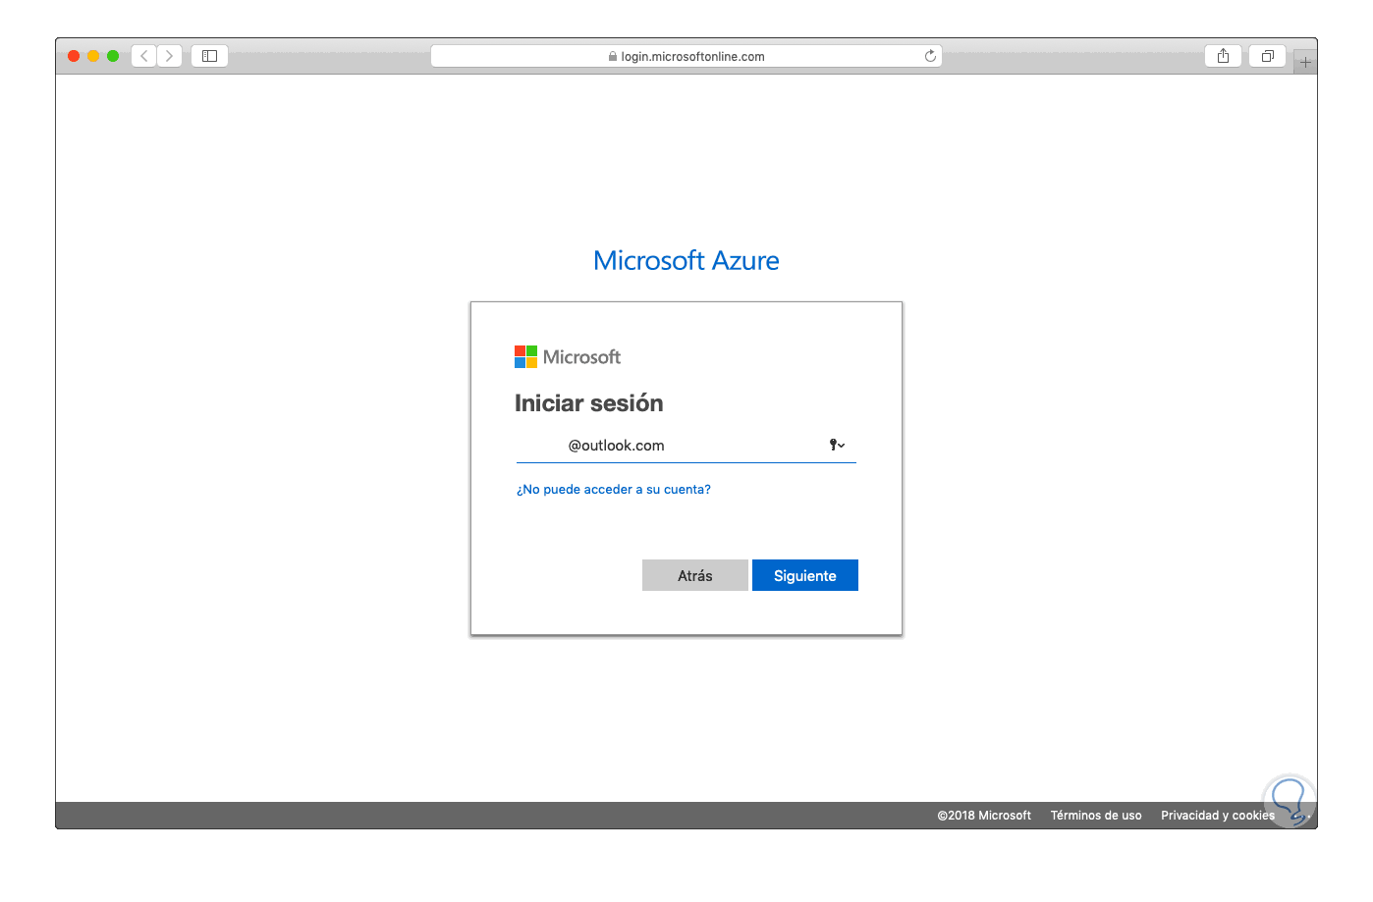This screenshot has width=1373, height=902.
Task: Close the Safari window red button
Action: coord(74,56)
